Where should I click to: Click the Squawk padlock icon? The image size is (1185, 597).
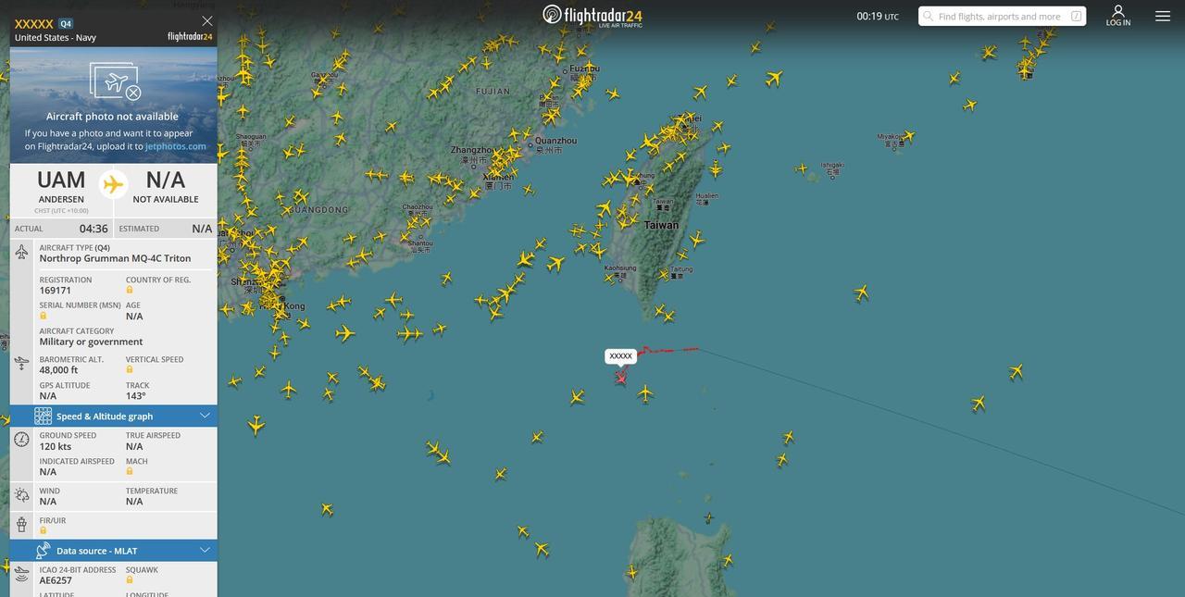point(130,580)
